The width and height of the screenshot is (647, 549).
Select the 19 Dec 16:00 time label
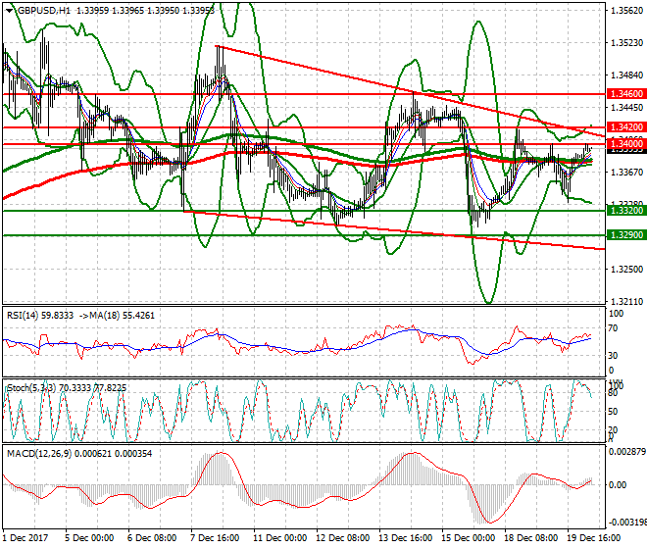point(591,538)
